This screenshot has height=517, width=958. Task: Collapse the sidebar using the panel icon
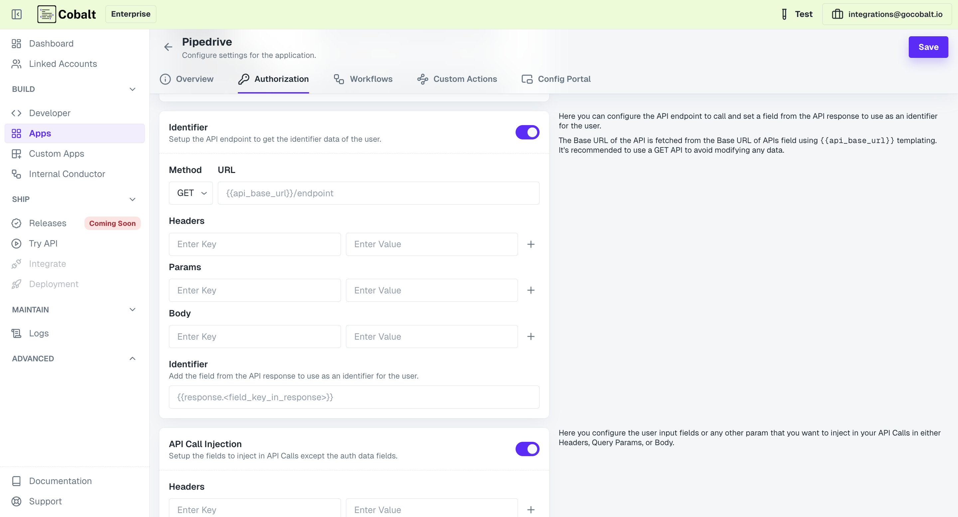(16, 14)
